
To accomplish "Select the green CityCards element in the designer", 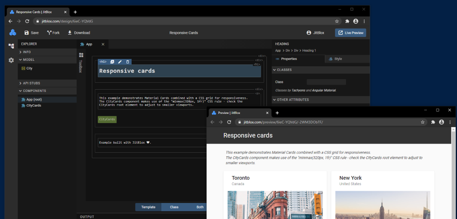I will [x=107, y=119].
